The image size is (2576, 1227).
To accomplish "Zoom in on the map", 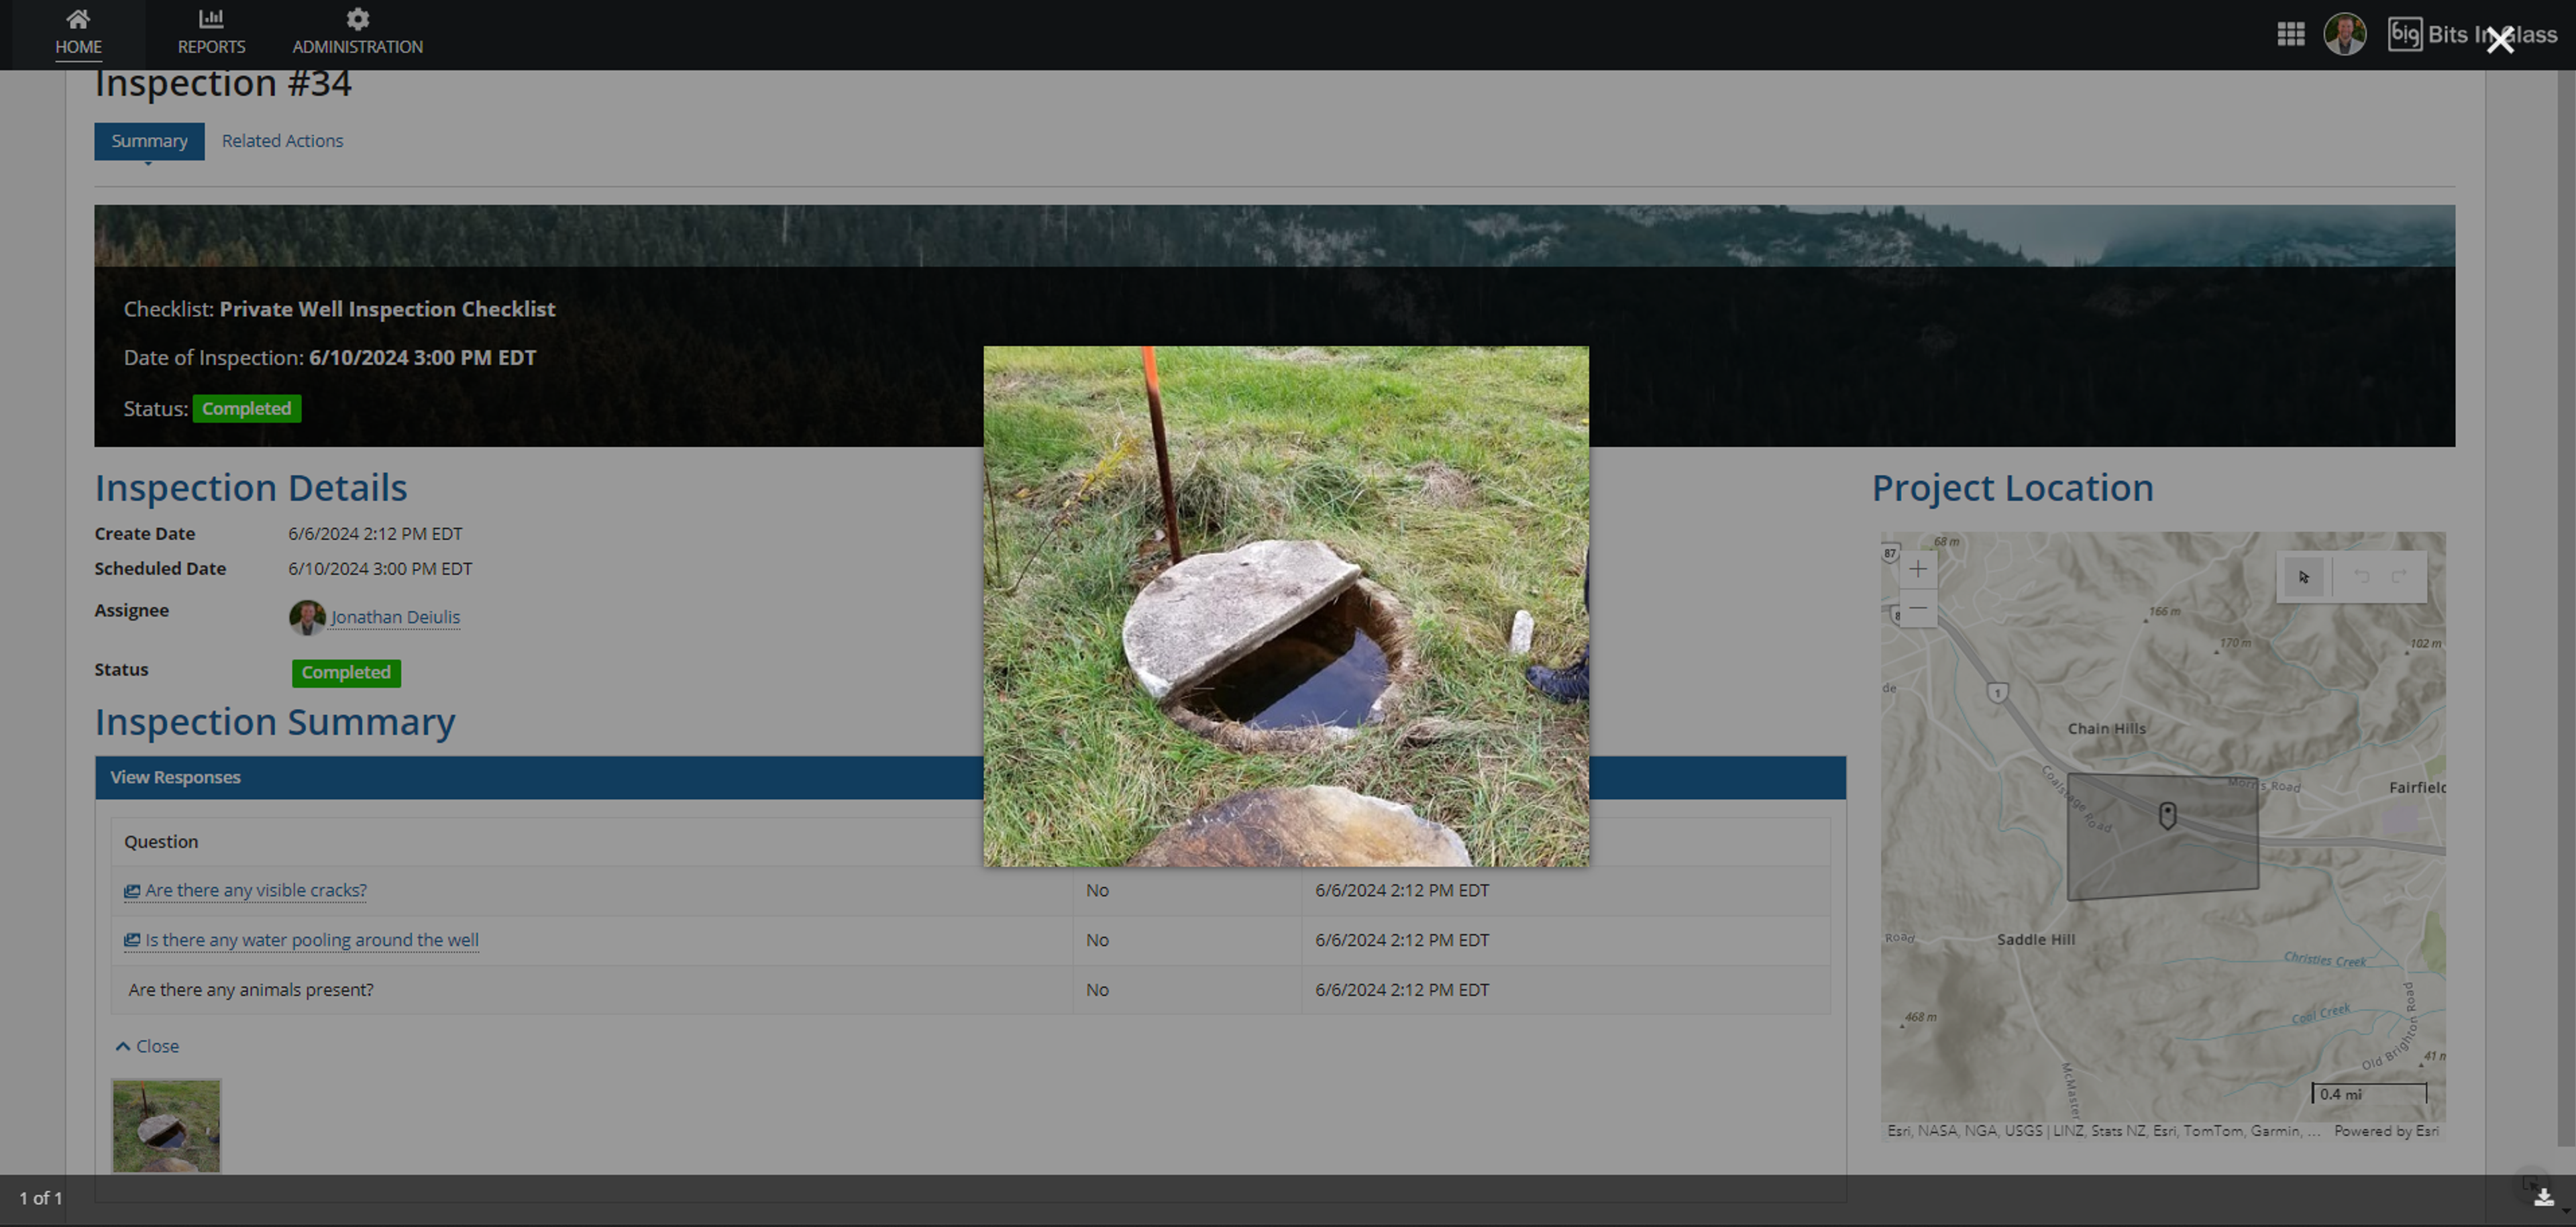I will tap(1917, 570).
